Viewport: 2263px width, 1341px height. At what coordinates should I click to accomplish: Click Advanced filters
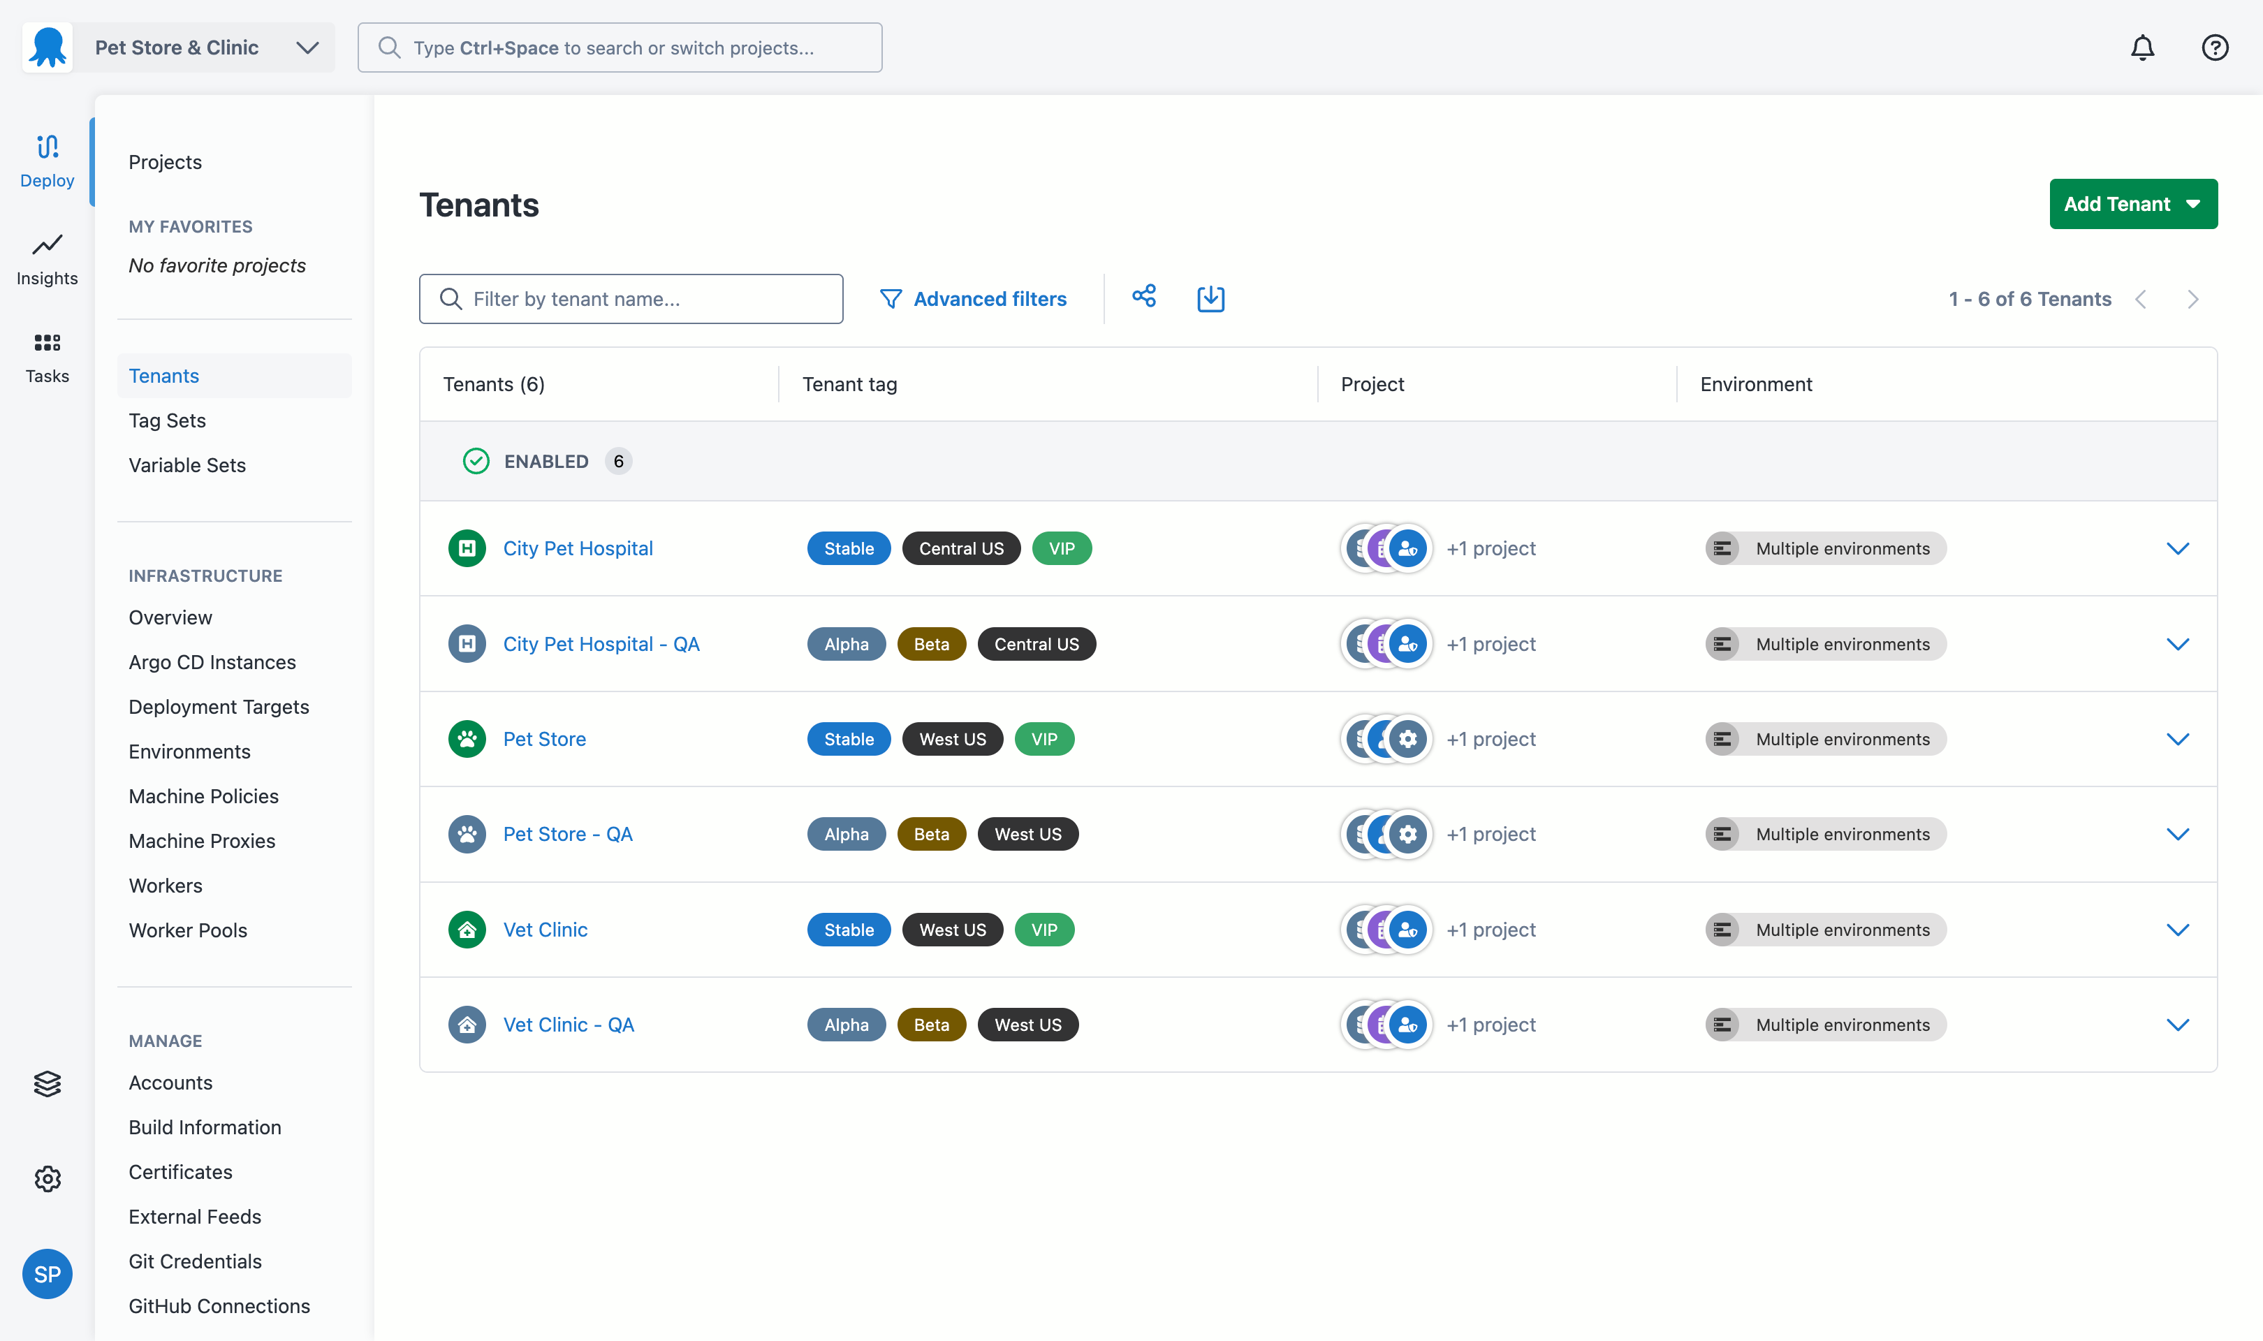click(x=973, y=299)
